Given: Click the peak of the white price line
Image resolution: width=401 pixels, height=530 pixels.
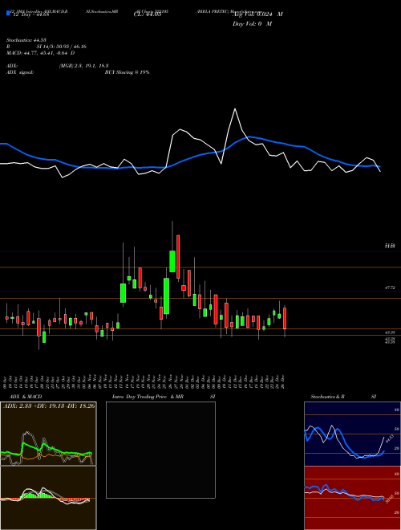Looking at the screenshot, I should pos(235,109).
